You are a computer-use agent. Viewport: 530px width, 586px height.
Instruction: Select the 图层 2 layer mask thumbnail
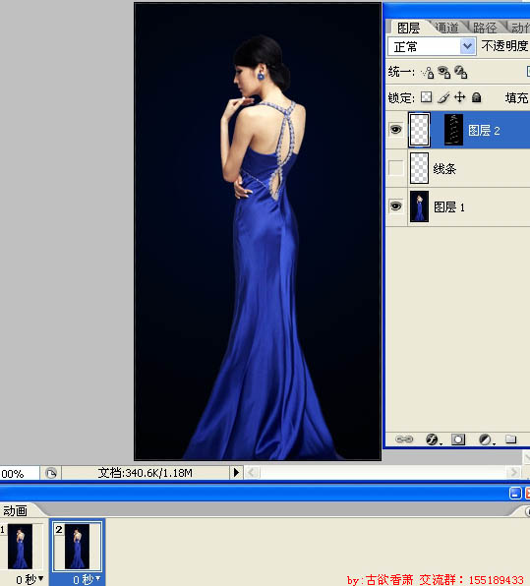coord(453,130)
